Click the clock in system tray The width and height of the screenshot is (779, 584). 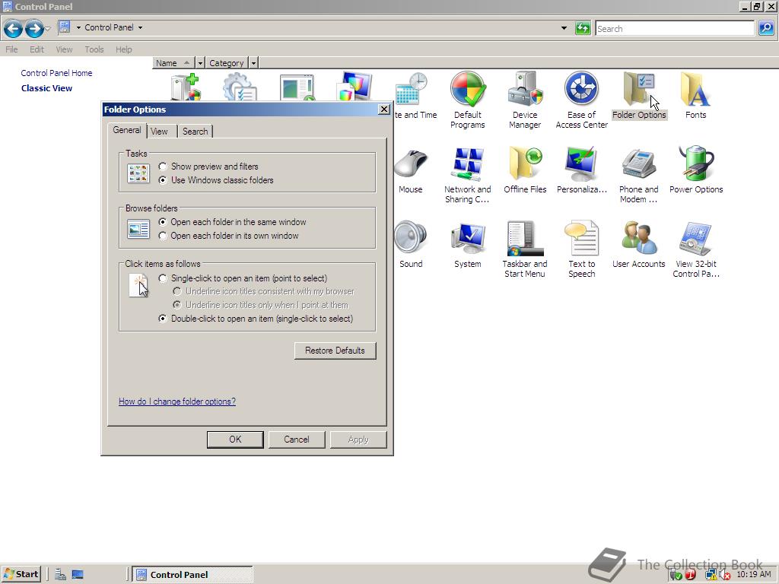pos(754,575)
